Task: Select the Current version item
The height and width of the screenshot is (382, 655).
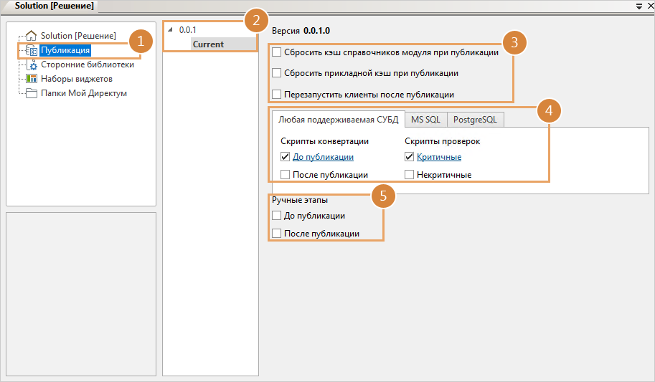Action: pos(208,44)
